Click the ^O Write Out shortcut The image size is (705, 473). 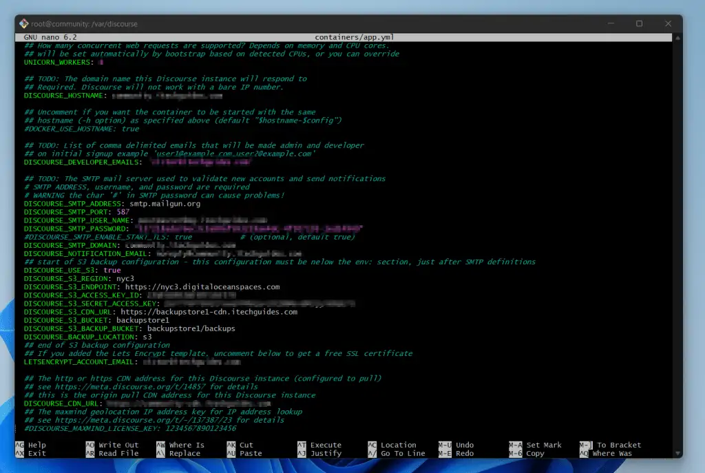(x=112, y=445)
